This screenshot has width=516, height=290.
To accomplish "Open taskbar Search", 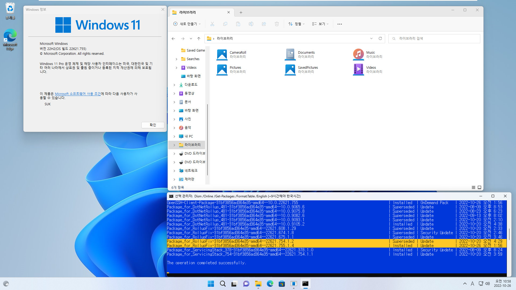I will coord(223,284).
